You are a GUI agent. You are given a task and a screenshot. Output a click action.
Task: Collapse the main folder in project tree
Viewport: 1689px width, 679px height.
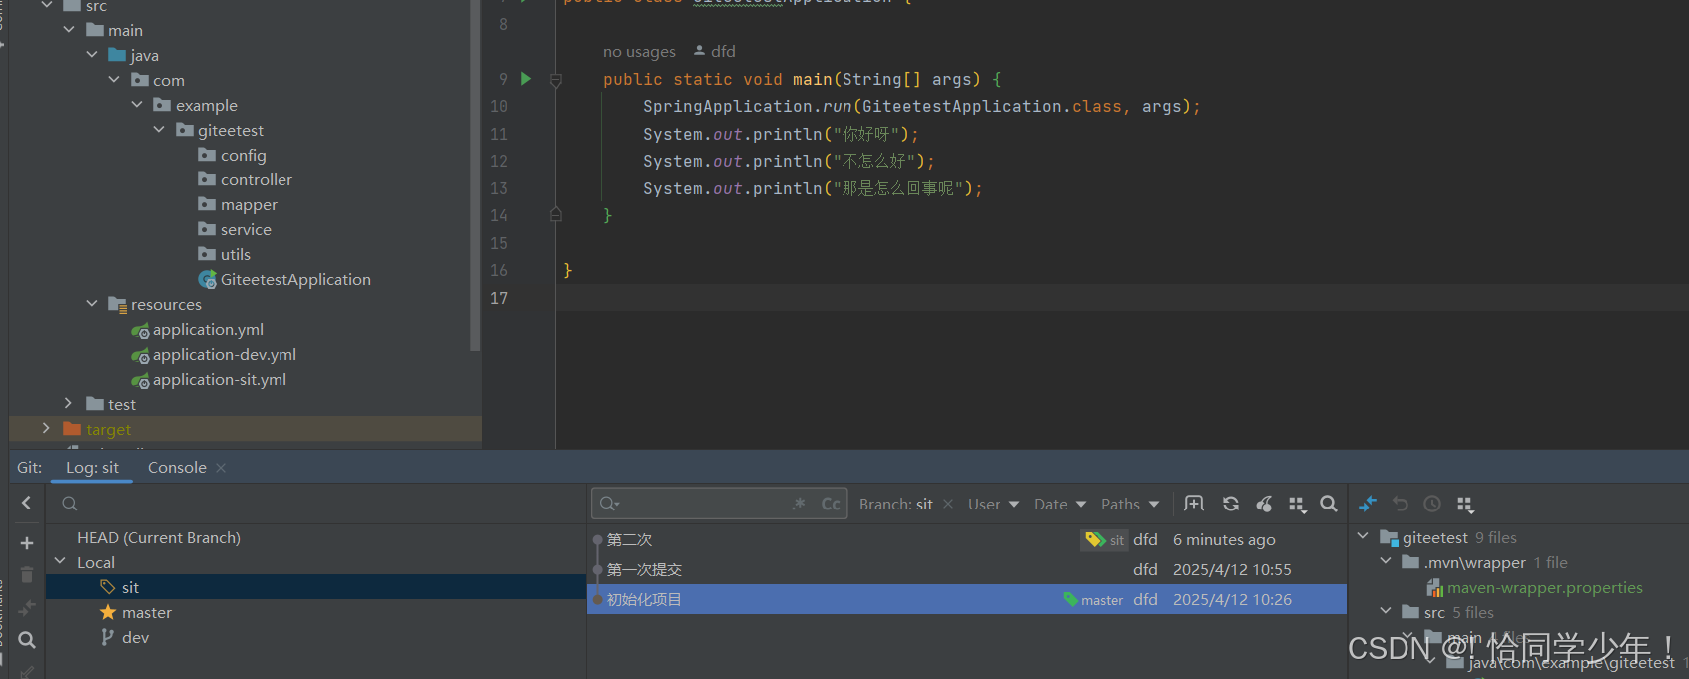click(x=69, y=30)
